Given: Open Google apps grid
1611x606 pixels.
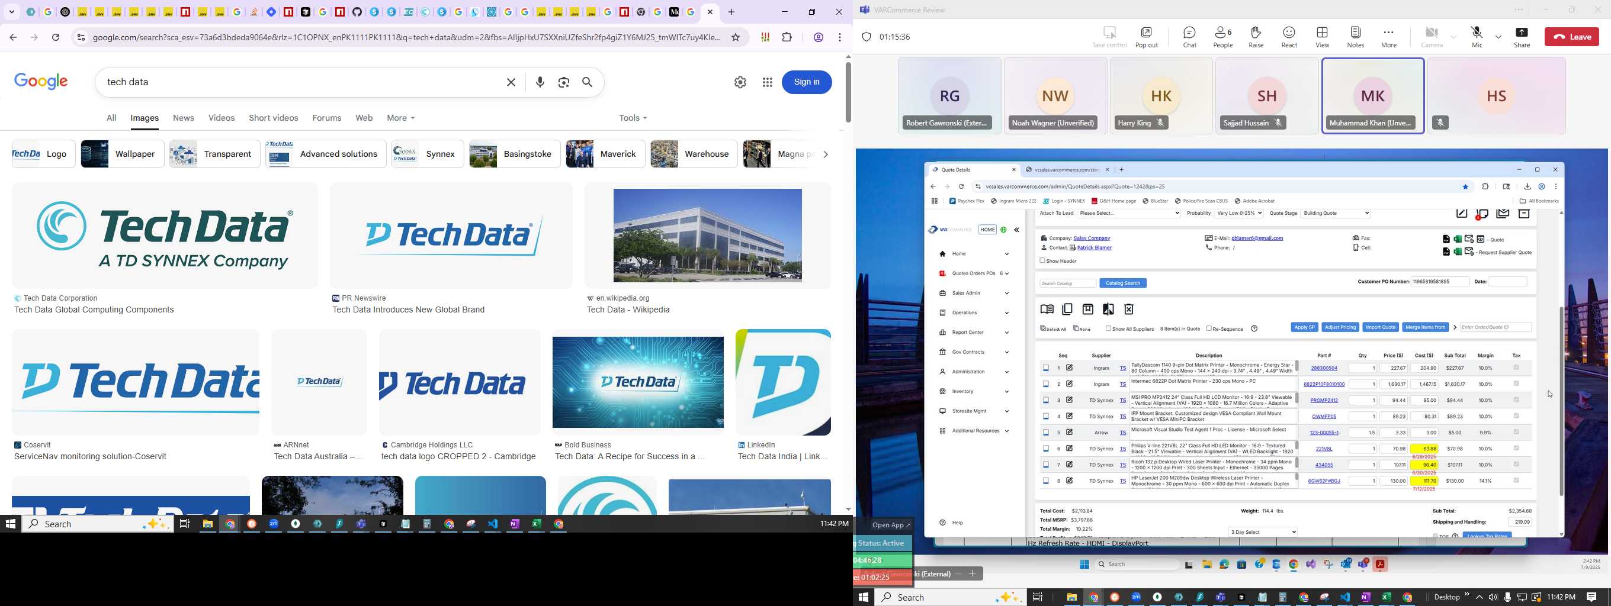Looking at the screenshot, I should [768, 82].
